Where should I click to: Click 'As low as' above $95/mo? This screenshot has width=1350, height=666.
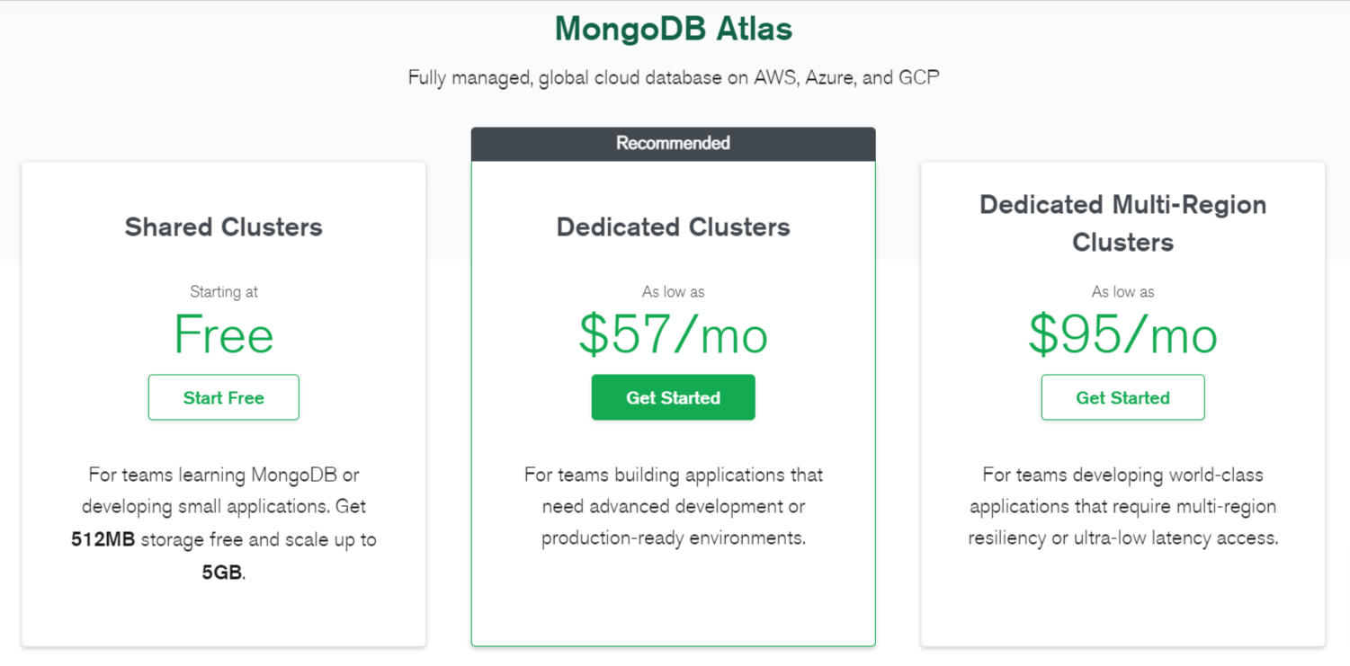pyautogui.click(x=1123, y=291)
